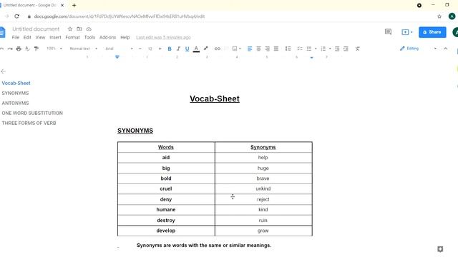Toggle italic formatting
This screenshot has height=257, width=458.
tap(178, 49)
